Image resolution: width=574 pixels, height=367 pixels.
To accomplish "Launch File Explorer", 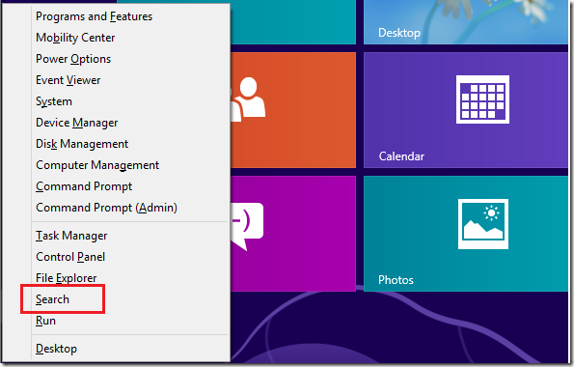I will click(67, 278).
